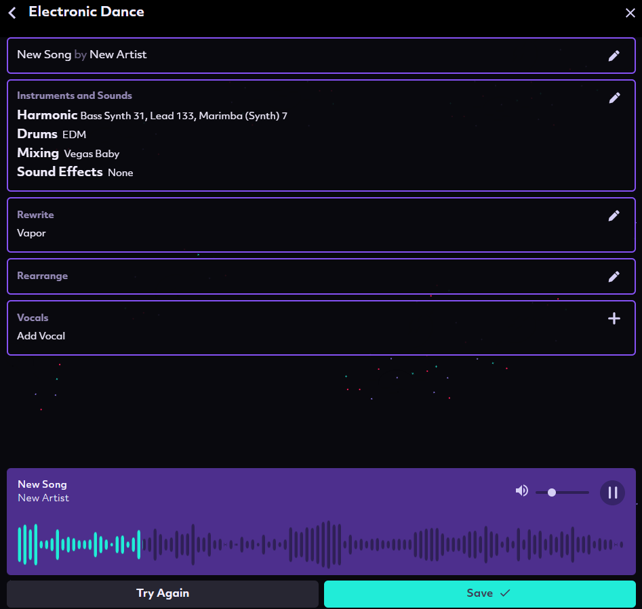Viewport: 642px width, 609px height.
Task: Close the Electronic Dance editor panel
Action: [630, 12]
